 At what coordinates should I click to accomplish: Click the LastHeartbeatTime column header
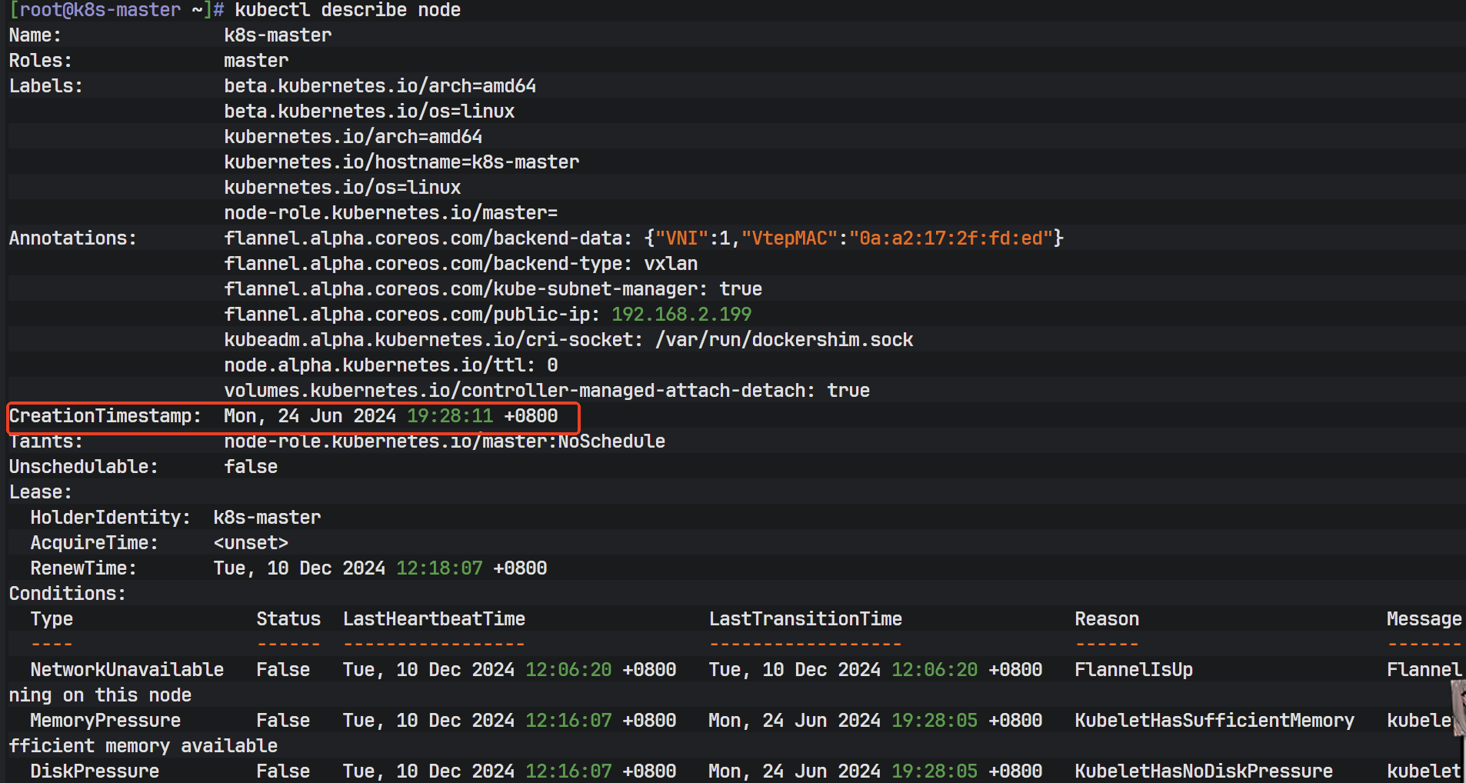point(434,619)
